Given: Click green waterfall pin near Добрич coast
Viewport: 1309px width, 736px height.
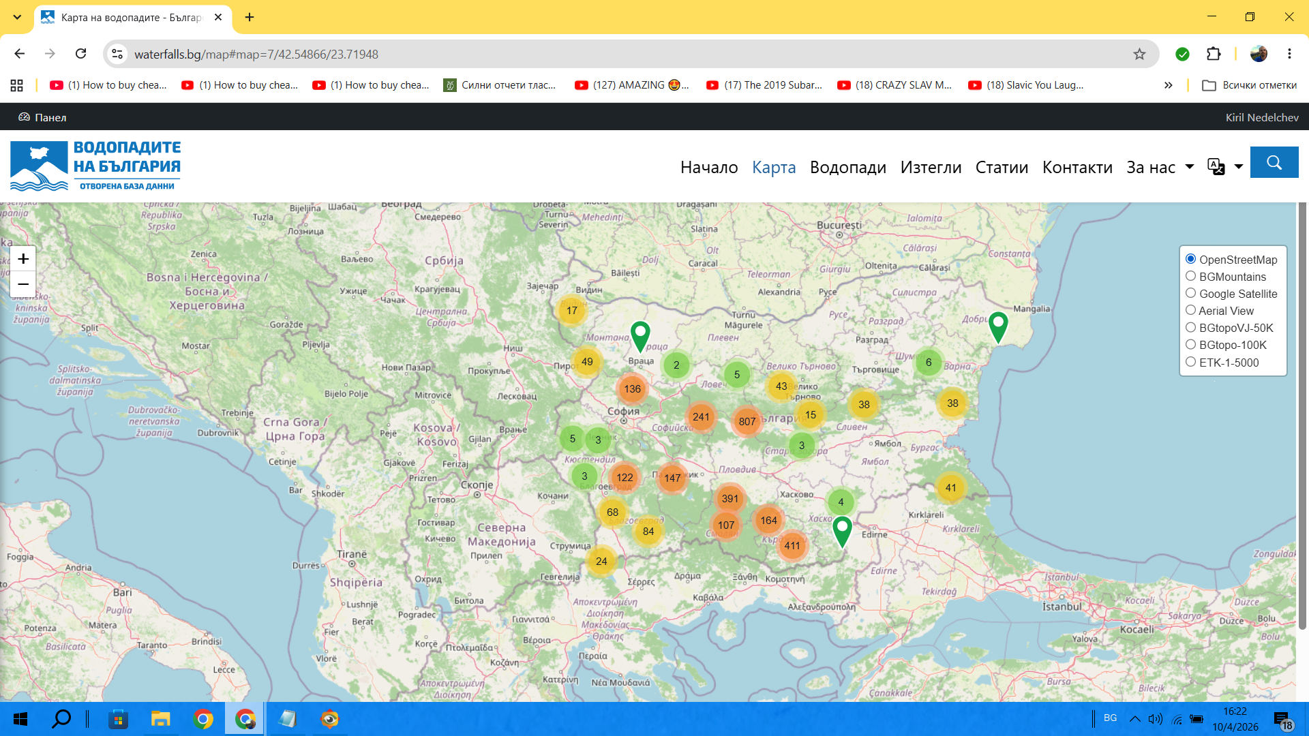Looking at the screenshot, I should pyautogui.click(x=998, y=327).
